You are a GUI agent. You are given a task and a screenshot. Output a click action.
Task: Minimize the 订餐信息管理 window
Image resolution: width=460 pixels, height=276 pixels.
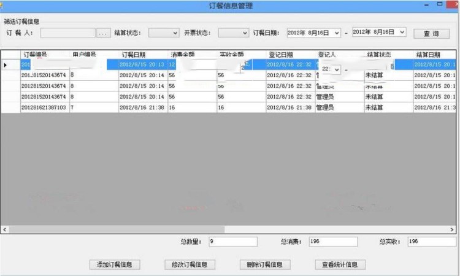(x=426, y=5)
